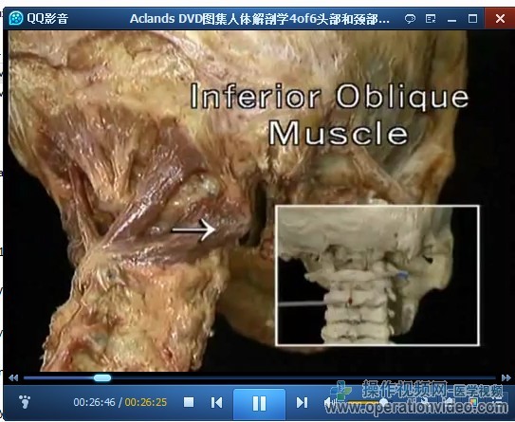Click the elapsed time 00:26:46 display
This screenshot has height=422, width=515.
click(x=94, y=402)
